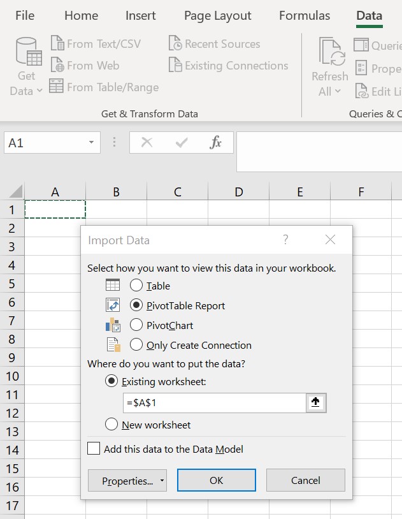Screen dimensions: 402x519
Task: Switch to the Formulas tab
Action: tap(305, 15)
